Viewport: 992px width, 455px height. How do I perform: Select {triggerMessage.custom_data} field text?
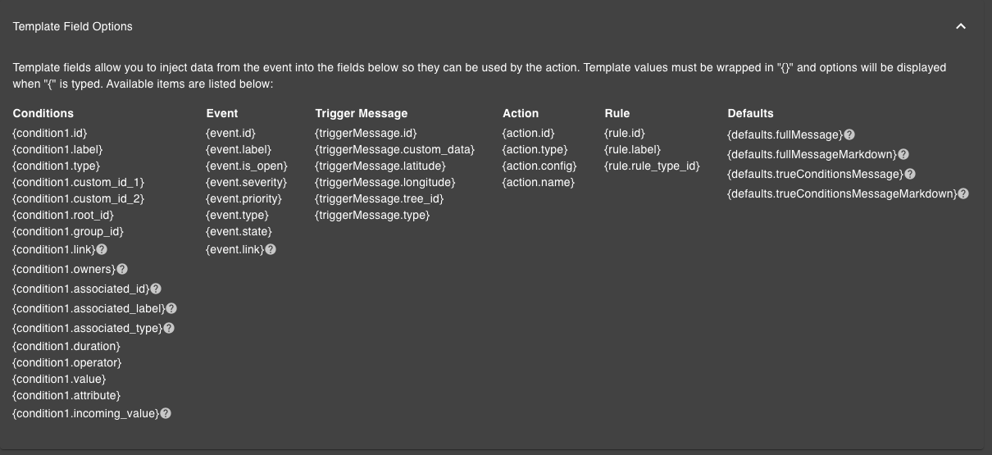(395, 149)
